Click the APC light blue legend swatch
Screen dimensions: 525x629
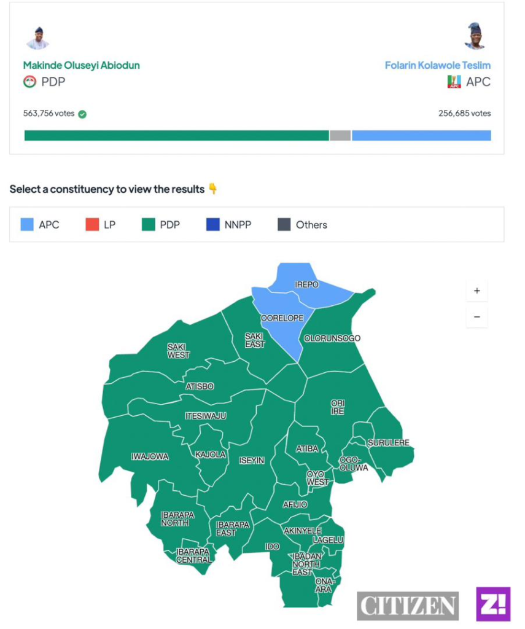click(27, 225)
